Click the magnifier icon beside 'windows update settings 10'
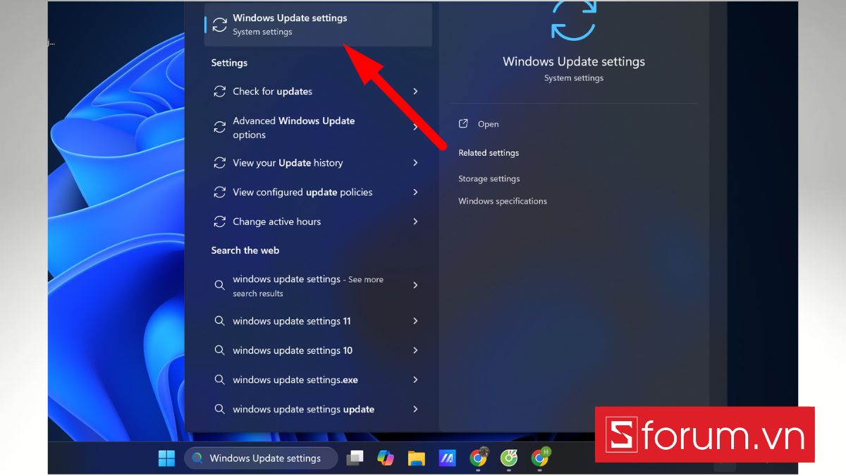846x476 pixels. (x=219, y=350)
